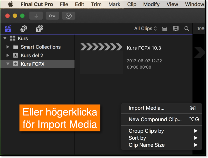Select the Kurs library row
The image size is (208, 158).
click(x=38, y=38)
